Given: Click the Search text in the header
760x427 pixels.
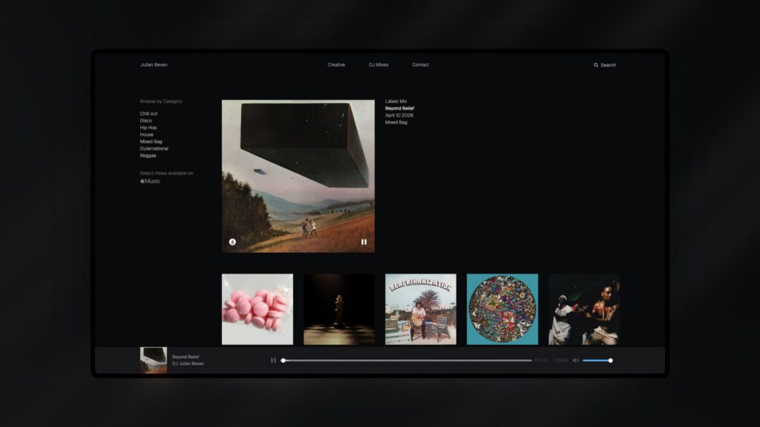Looking at the screenshot, I should click(609, 65).
